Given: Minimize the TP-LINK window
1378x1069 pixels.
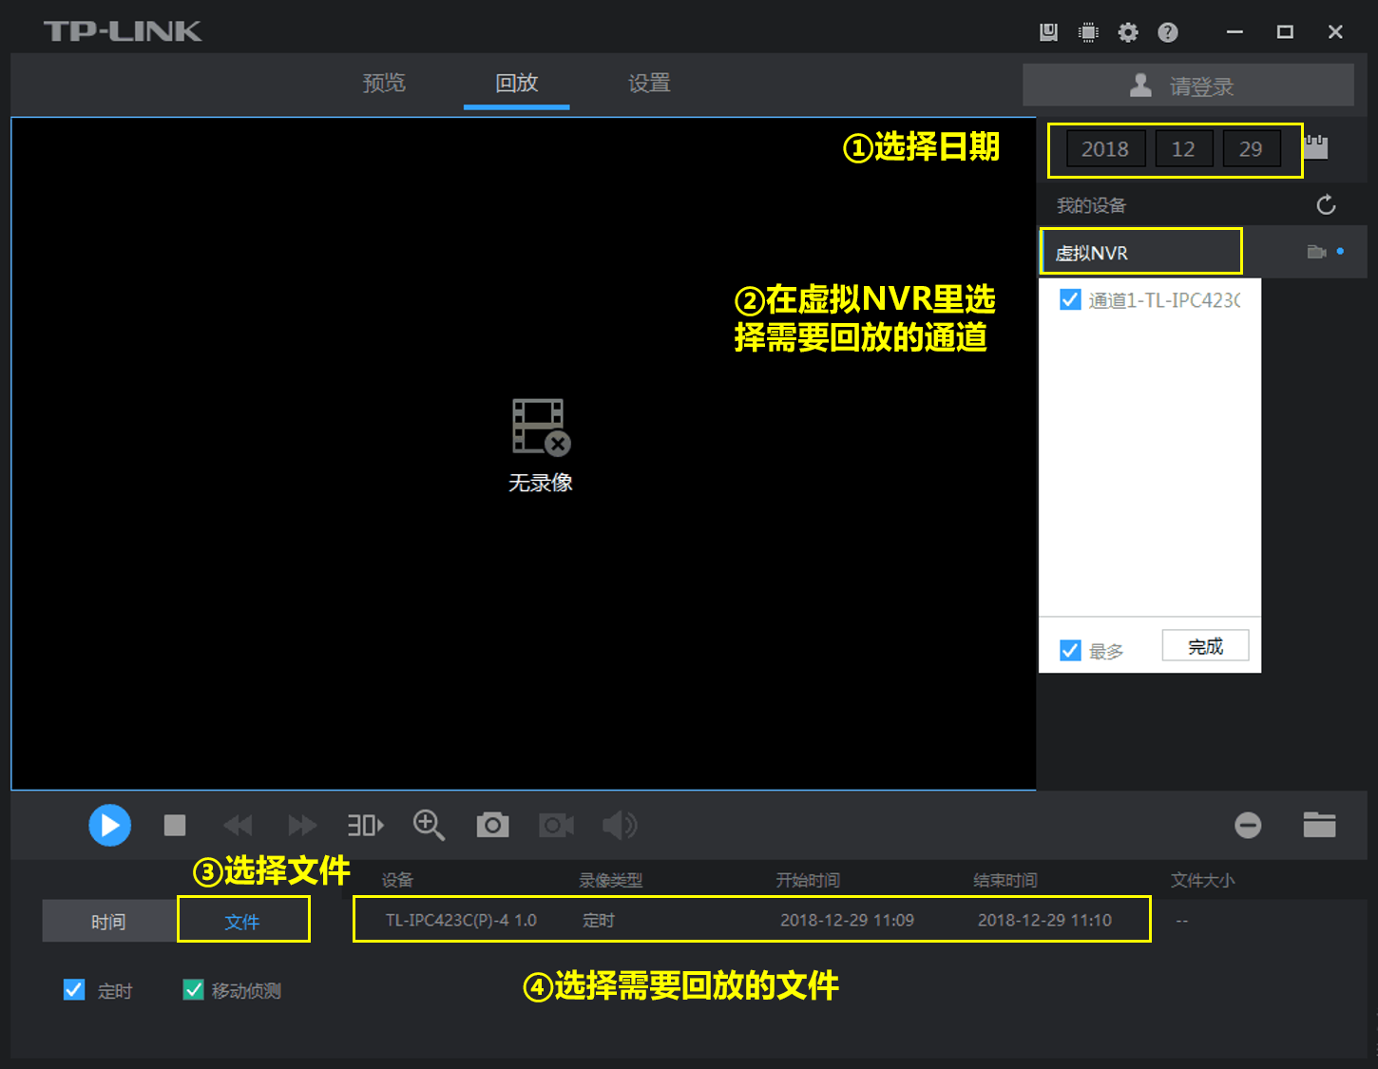Looking at the screenshot, I should [x=1235, y=32].
